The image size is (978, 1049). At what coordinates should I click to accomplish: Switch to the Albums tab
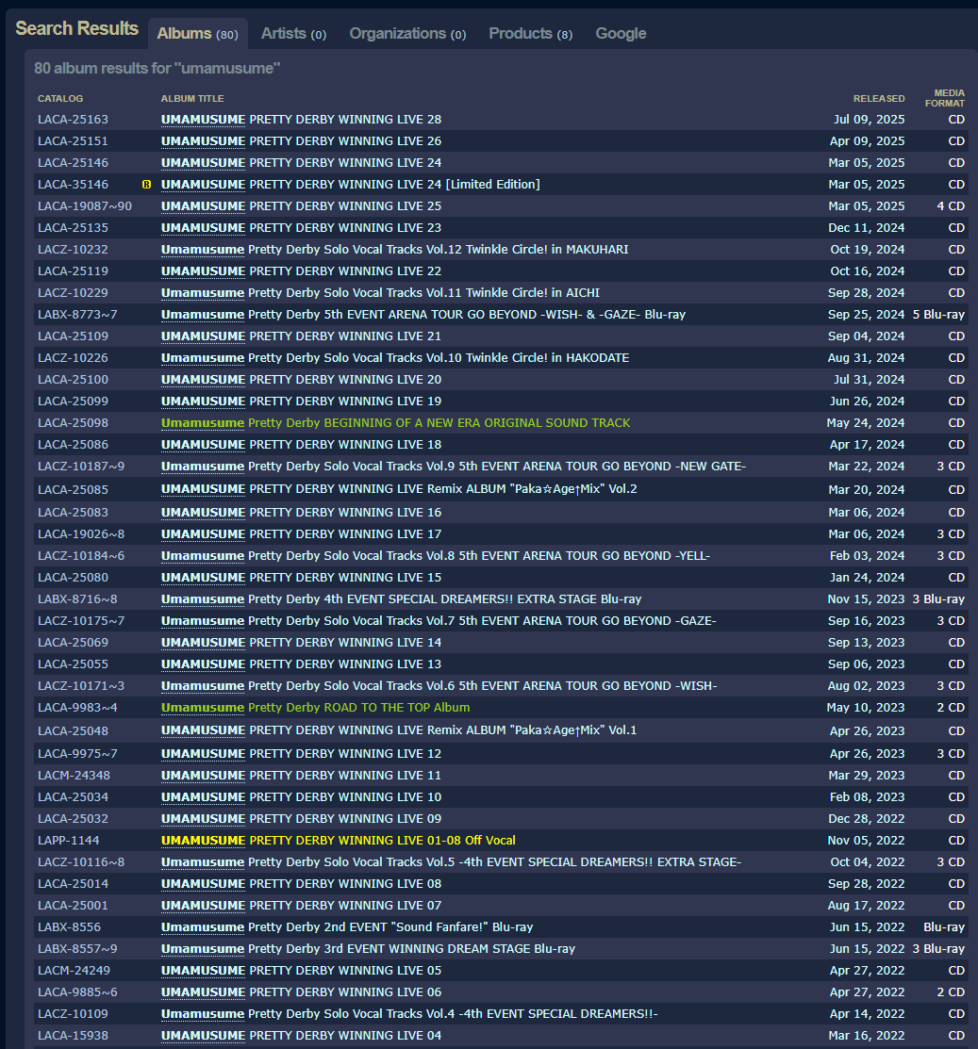click(197, 33)
